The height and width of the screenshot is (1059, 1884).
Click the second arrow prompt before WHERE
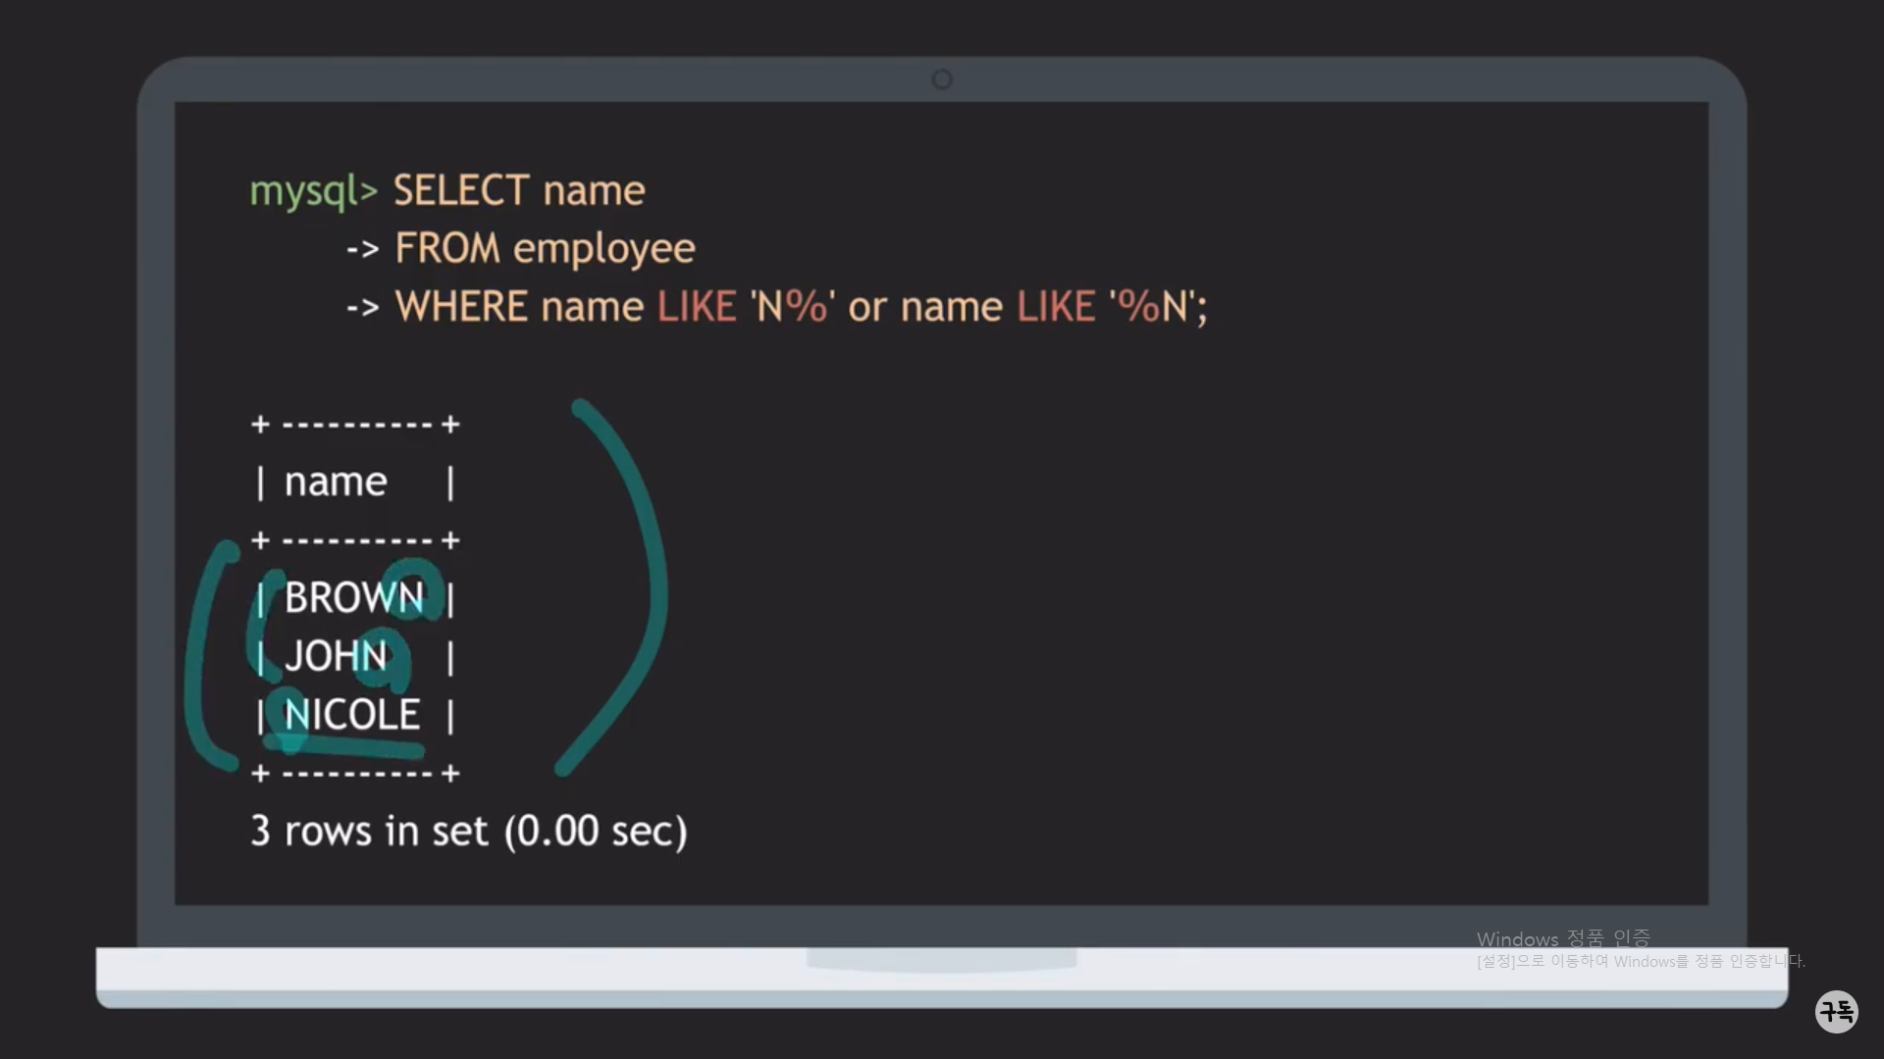[362, 308]
